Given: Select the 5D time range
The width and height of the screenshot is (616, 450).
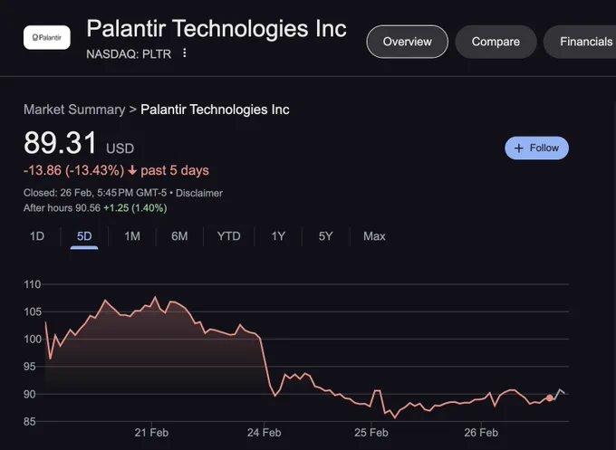Looking at the screenshot, I should (x=84, y=236).
